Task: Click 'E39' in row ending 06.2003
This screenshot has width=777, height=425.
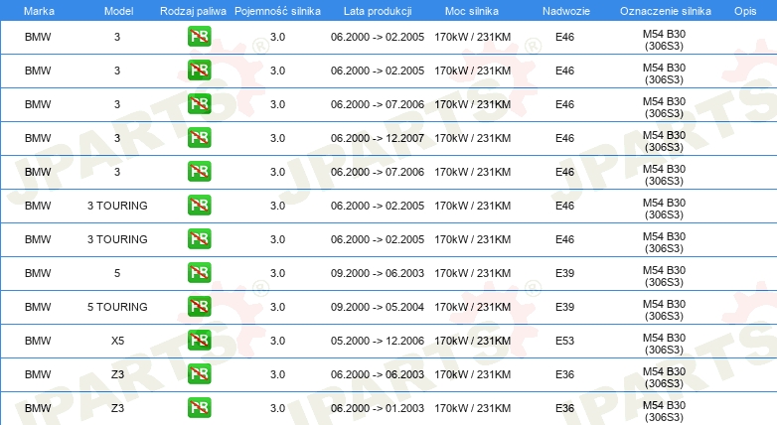Action: pos(564,273)
